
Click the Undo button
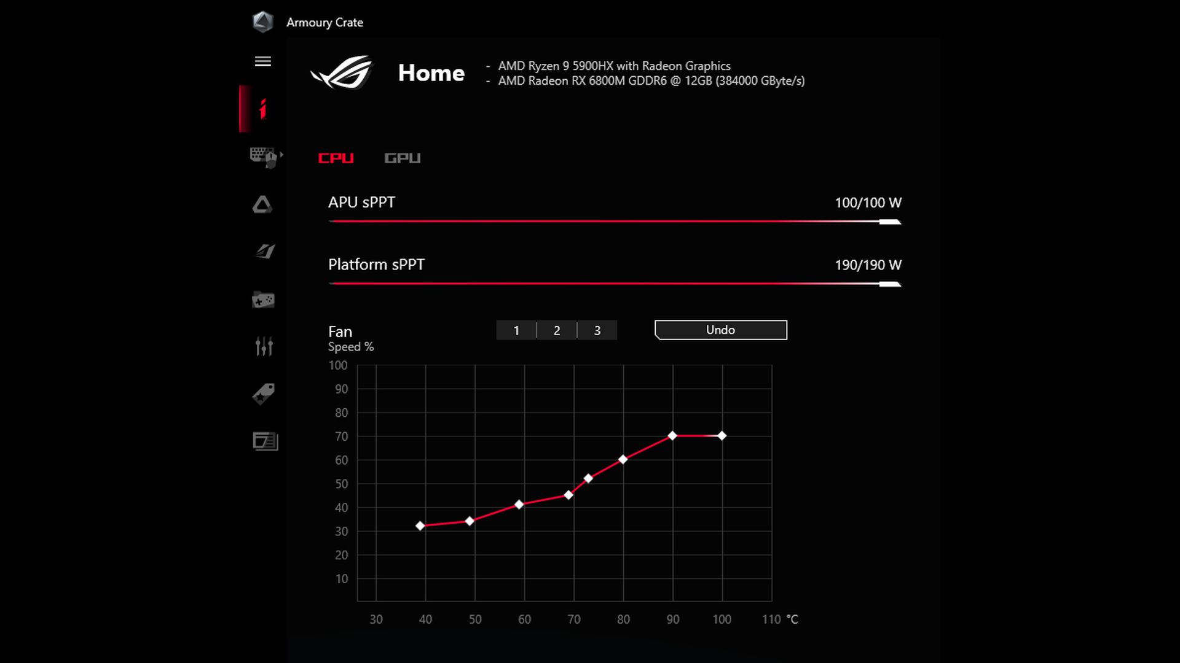tap(720, 330)
